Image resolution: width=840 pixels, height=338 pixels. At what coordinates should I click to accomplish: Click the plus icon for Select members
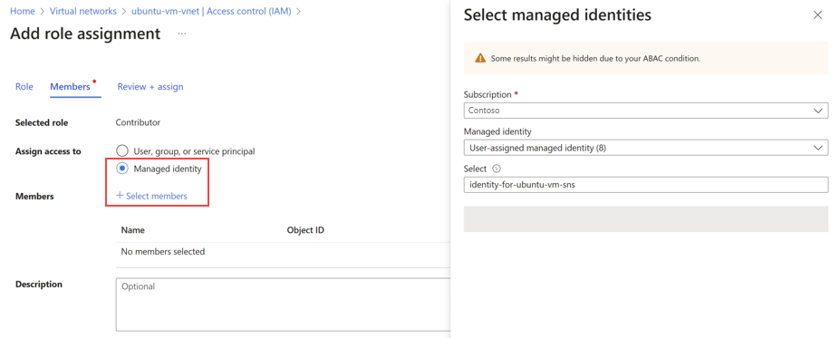pyautogui.click(x=120, y=196)
